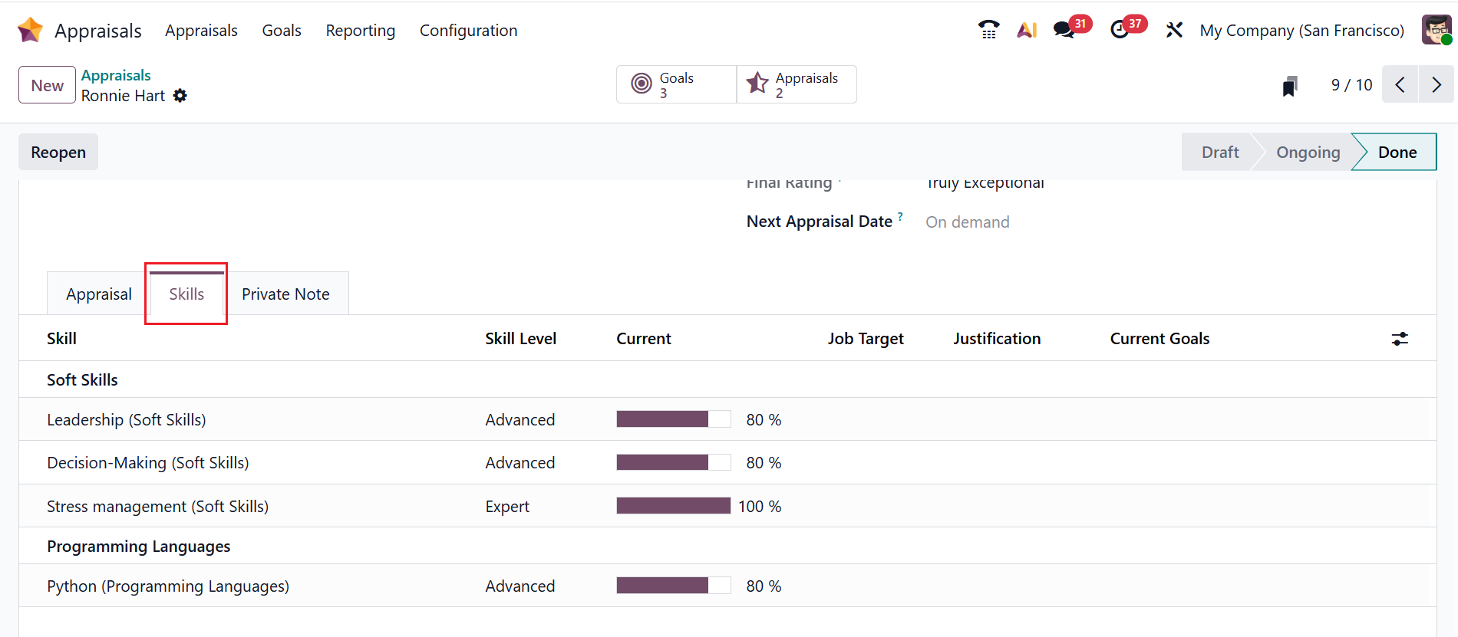Click the New button
1458x637 pixels.
click(47, 85)
